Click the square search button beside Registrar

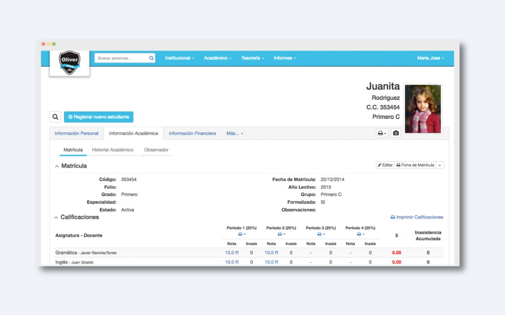coord(55,117)
